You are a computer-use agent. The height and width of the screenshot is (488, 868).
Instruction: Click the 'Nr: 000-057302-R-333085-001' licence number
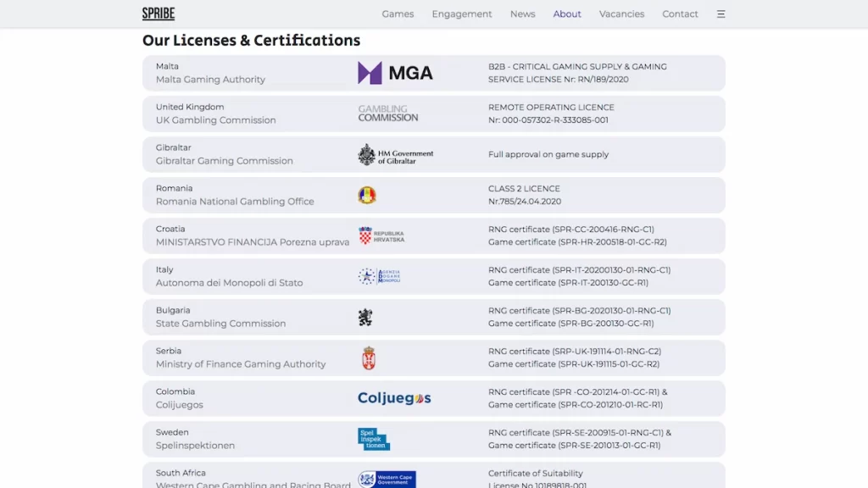click(x=548, y=120)
